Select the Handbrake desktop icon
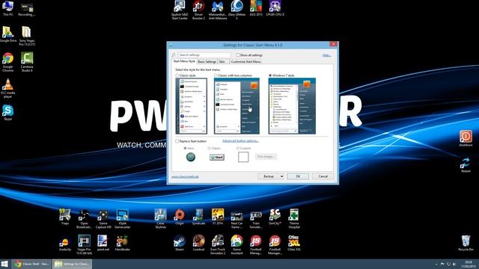479x269 pixels. [x=122, y=243]
